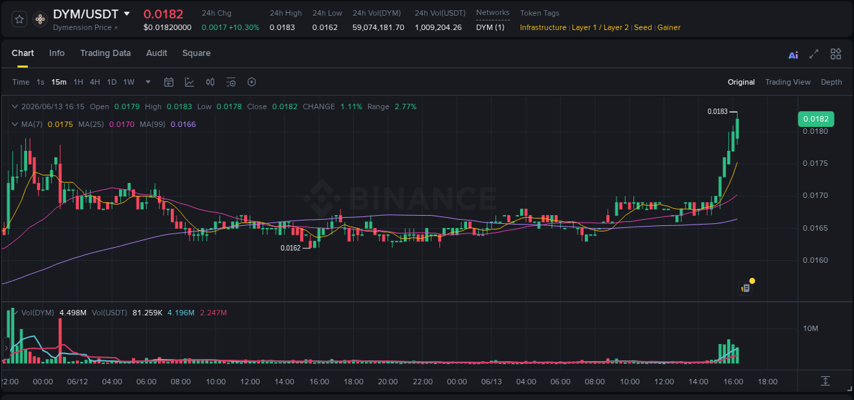Select the Original chart view
The height and width of the screenshot is (400, 854).
(741, 82)
